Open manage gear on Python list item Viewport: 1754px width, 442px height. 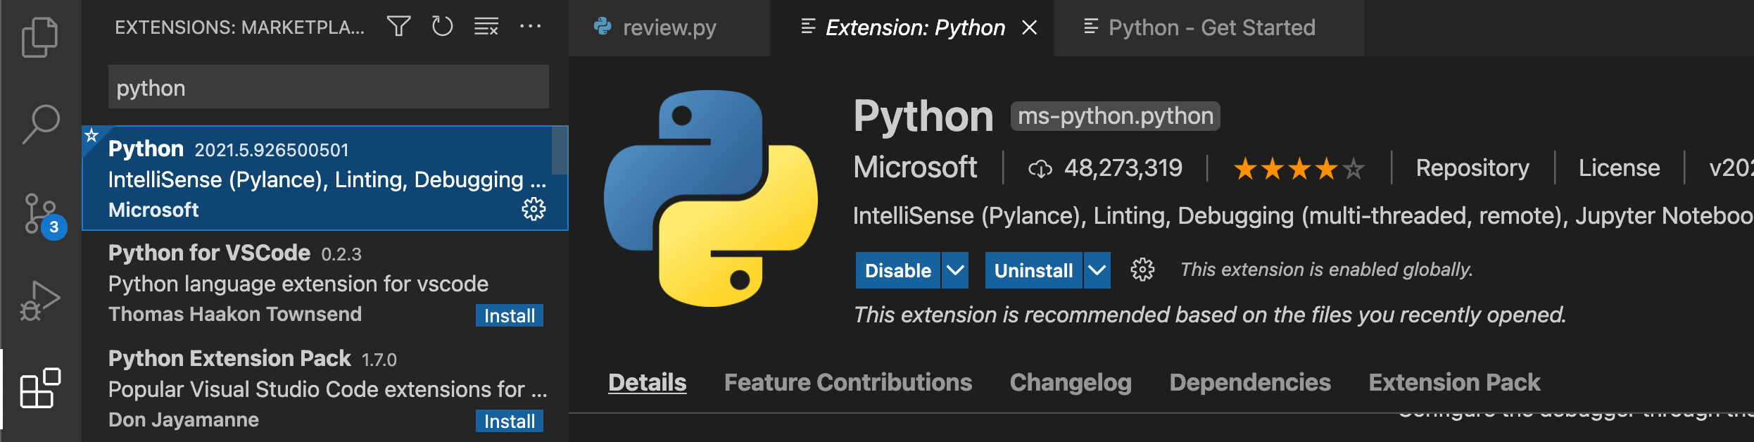(x=534, y=209)
